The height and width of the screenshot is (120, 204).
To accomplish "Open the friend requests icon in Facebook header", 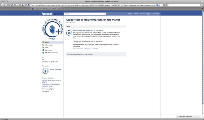I will (55, 14).
